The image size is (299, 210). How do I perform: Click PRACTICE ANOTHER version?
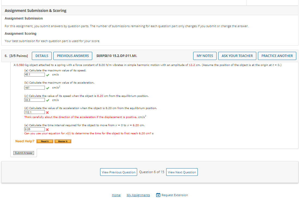277,56
